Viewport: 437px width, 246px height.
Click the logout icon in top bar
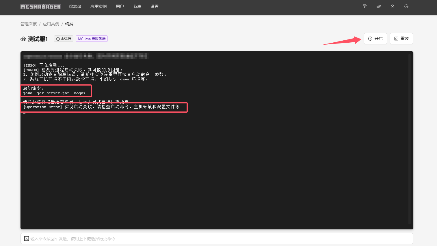pyautogui.click(x=406, y=6)
